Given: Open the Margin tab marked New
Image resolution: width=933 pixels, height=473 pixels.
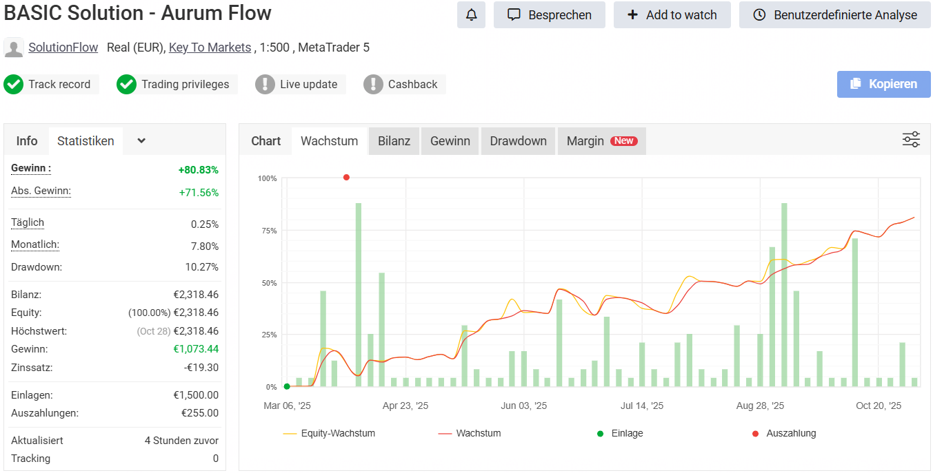Looking at the screenshot, I should [601, 140].
